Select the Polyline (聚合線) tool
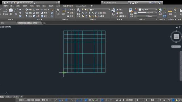The image size is (182, 102). pyautogui.click(x=5, y=12)
